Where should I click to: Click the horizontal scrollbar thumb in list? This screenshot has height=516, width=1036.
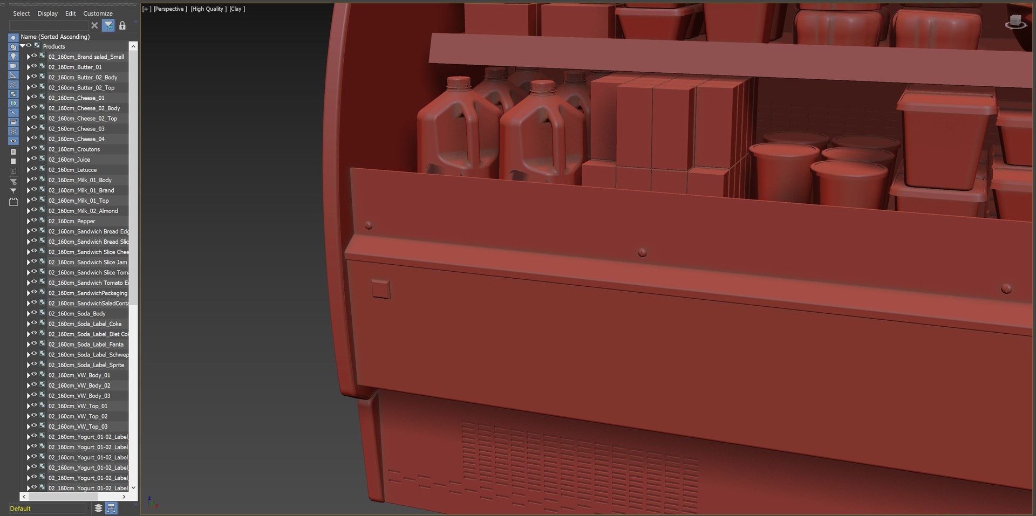pos(63,496)
